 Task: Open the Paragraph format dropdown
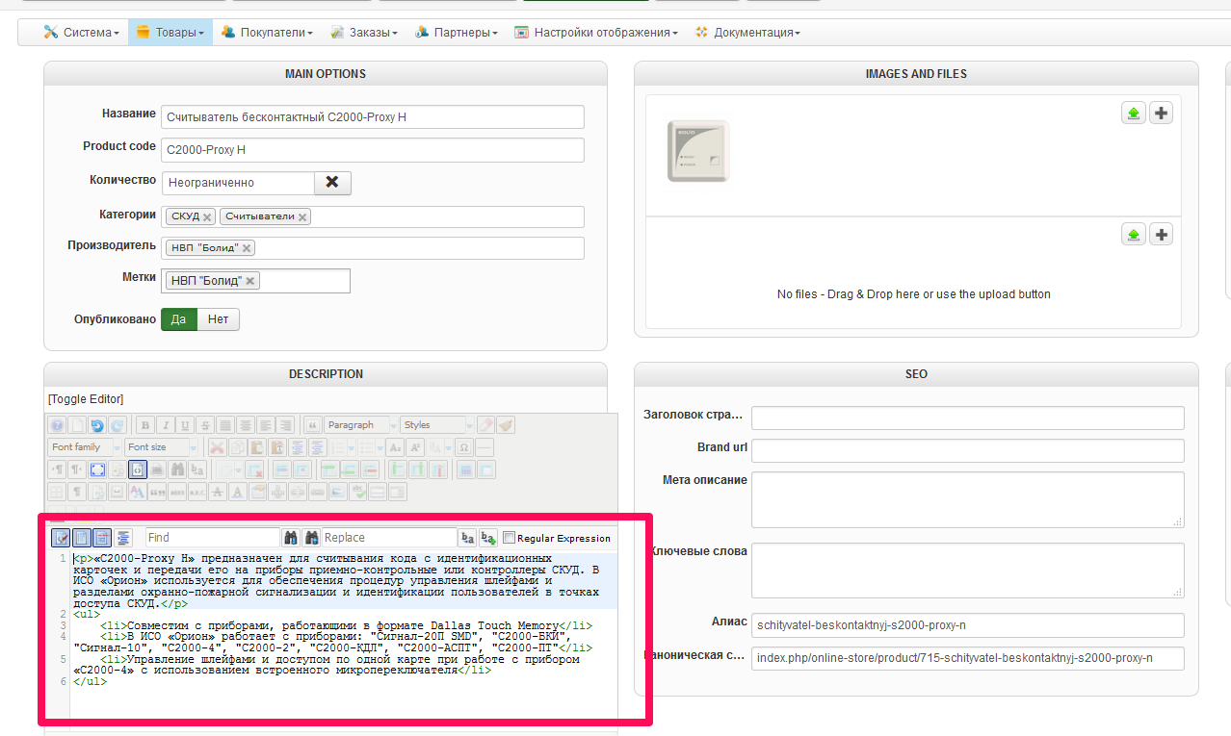tap(361, 425)
